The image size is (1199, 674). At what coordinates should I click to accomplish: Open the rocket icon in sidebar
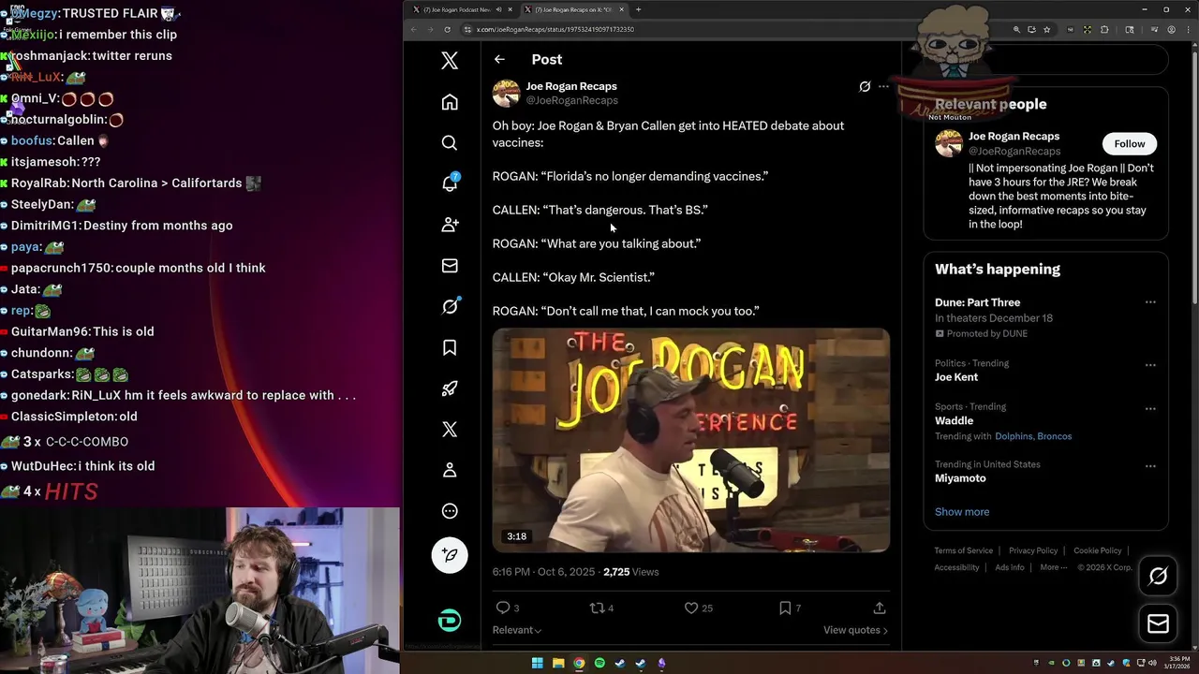[x=450, y=388]
